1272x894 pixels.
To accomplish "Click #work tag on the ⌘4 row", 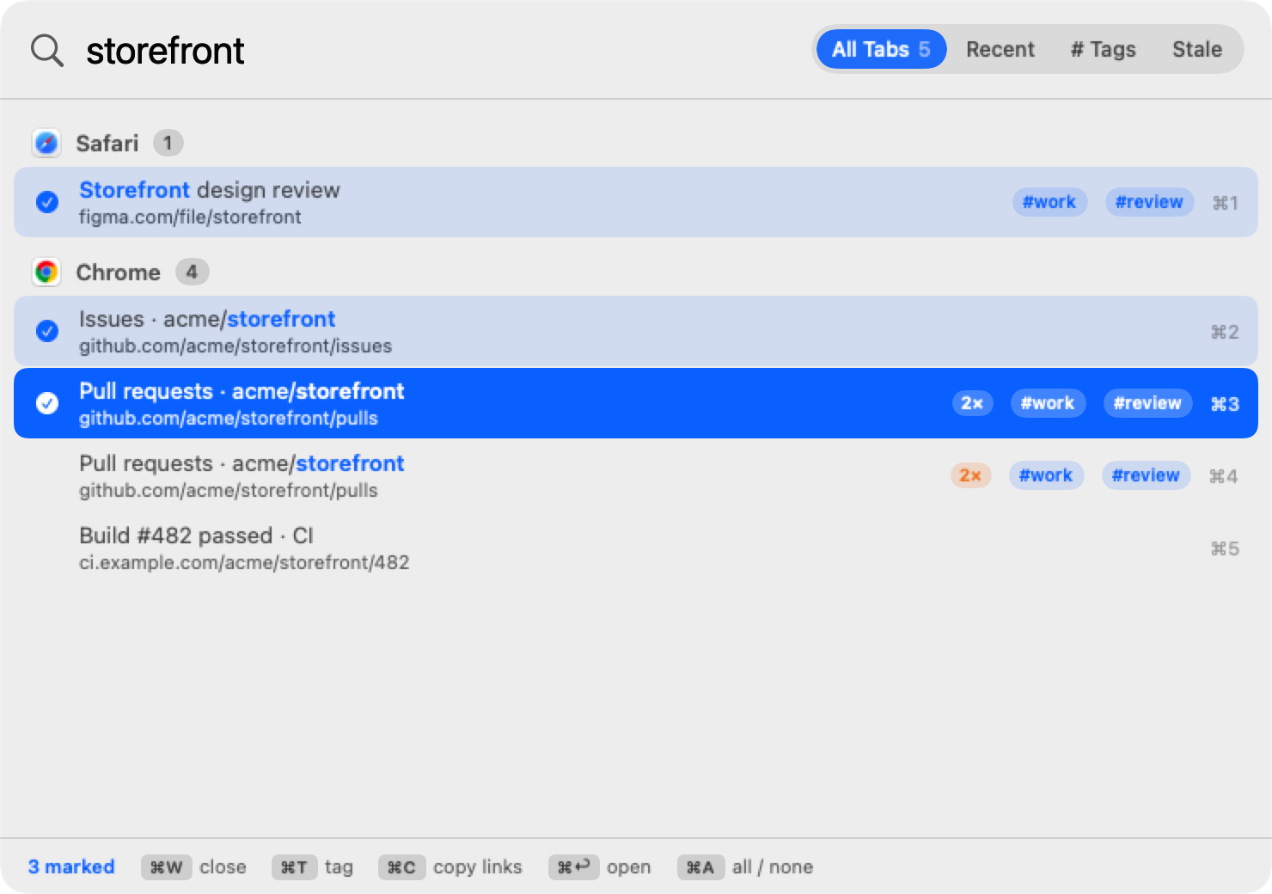I will click(x=1046, y=475).
